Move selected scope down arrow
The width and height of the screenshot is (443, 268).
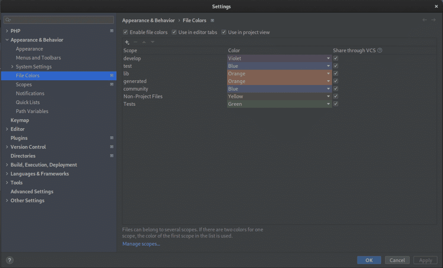click(153, 42)
